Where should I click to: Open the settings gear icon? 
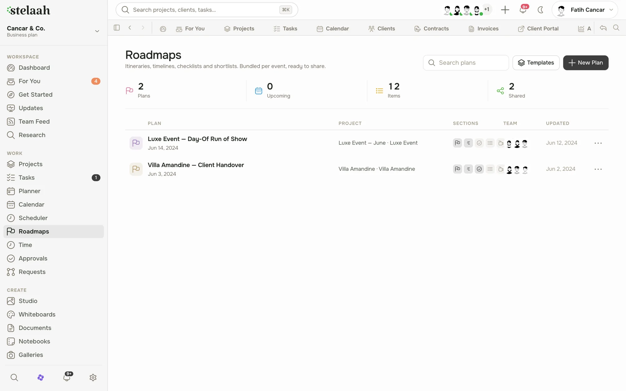(x=93, y=378)
